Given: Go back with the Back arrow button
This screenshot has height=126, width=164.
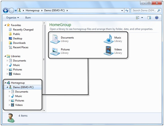Looking at the screenshot, I should coord(6,10).
